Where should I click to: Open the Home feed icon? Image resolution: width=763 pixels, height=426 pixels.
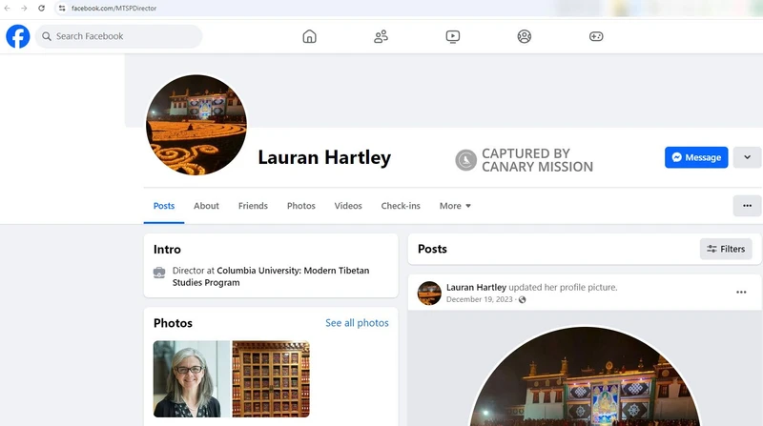(309, 36)
